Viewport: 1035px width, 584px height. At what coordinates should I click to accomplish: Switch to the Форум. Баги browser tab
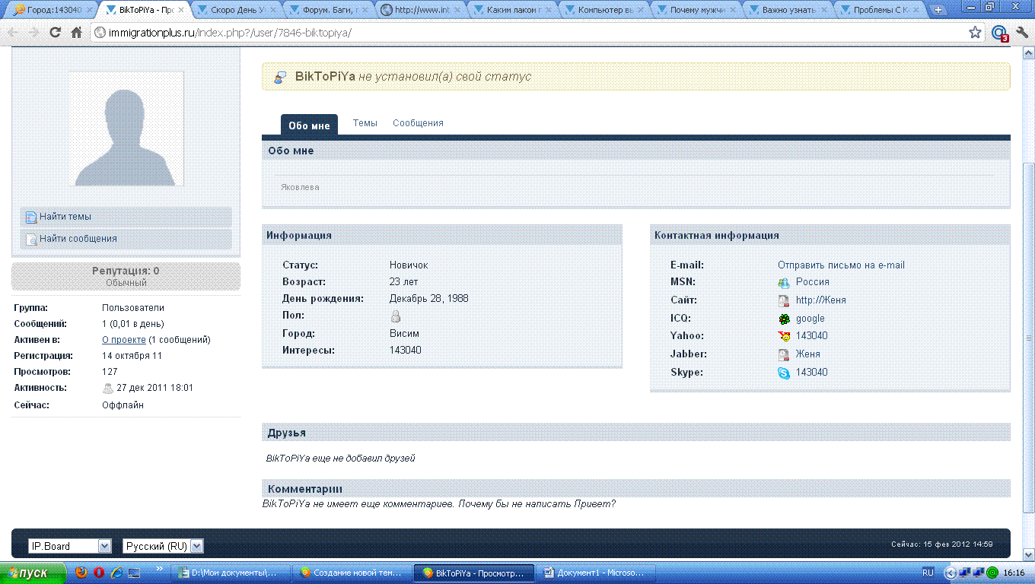[x=329, y=10]
